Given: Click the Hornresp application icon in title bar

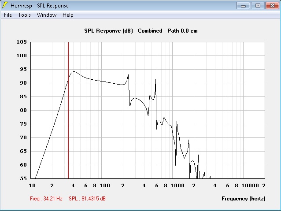Looking at the screenshot, I should 5,5.
